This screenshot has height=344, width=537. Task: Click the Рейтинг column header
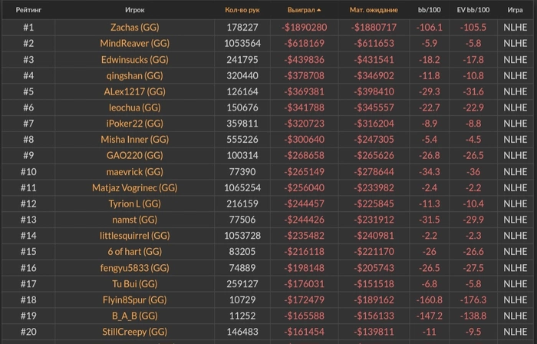click(28, 11)
